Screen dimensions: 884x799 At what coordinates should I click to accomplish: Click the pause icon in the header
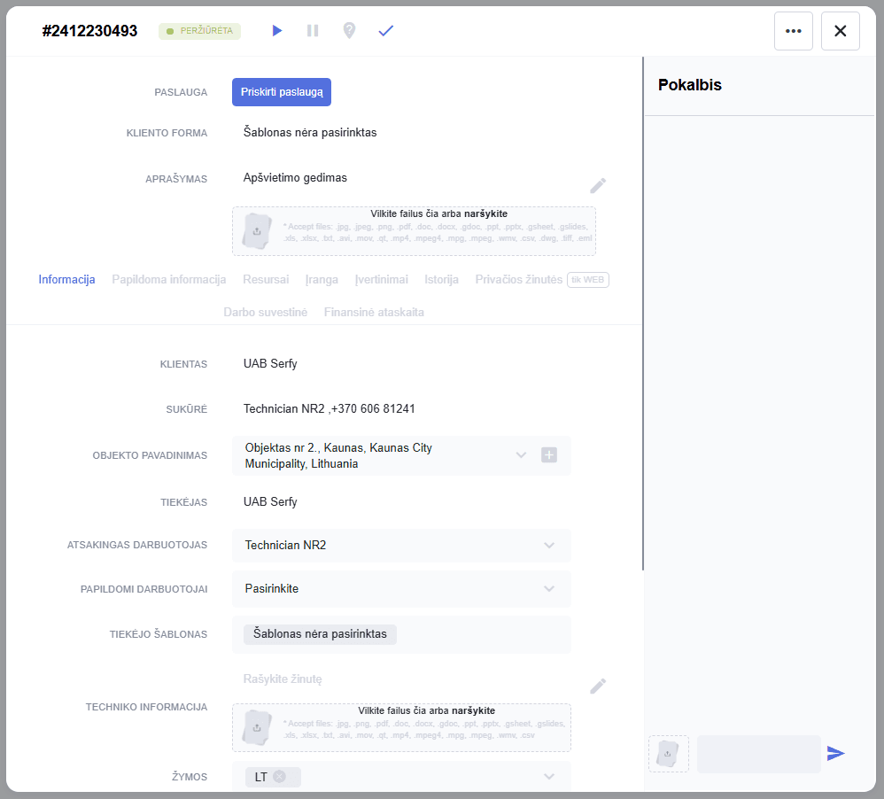point(313,31)
